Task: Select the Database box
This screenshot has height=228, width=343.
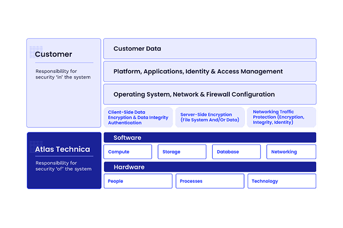Action: point(236,152)
